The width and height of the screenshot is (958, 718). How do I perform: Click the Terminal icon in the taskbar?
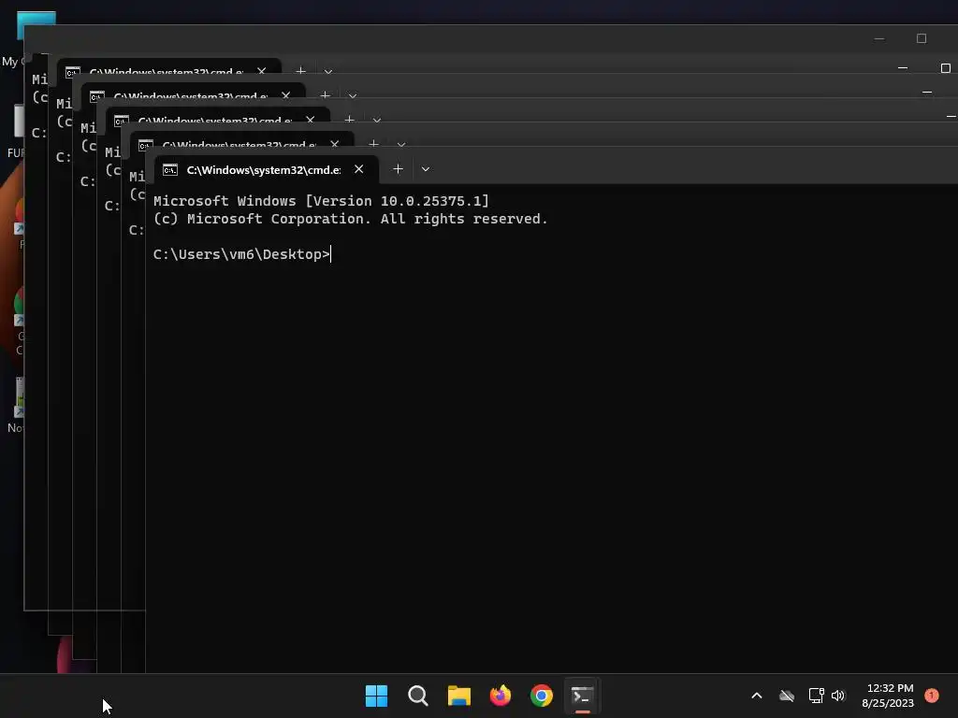(582, 696)
